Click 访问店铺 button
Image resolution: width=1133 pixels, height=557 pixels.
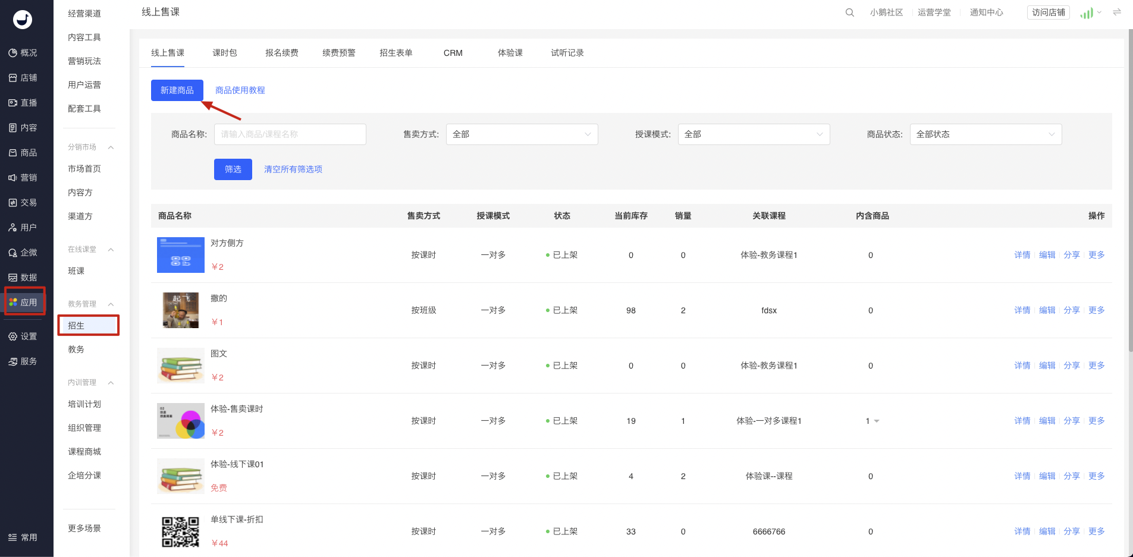pyautogui.click(x=1049, y=12)
